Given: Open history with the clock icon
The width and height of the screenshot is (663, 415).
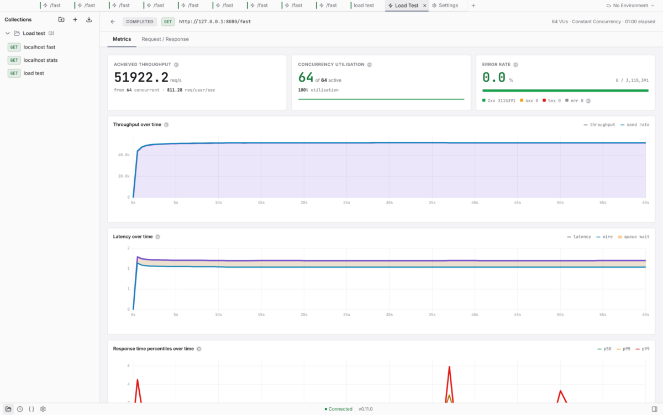Looking at the screenshot, I should [x=20, y=409].
